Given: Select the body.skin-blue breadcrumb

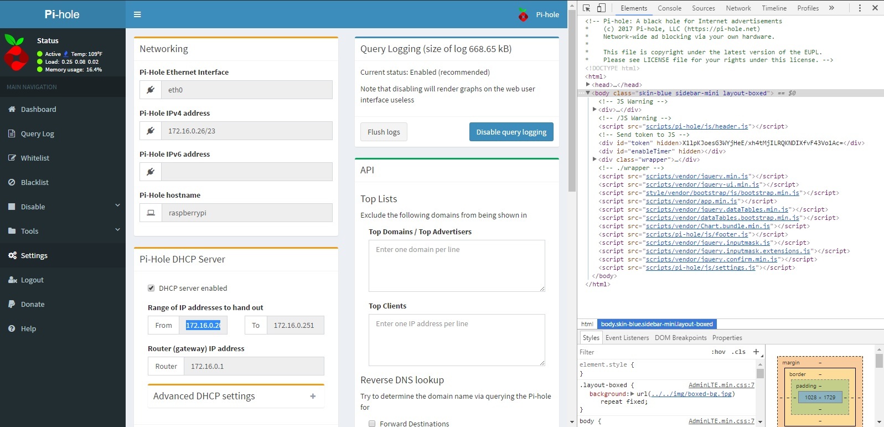Looking at the screenshot, I should [x=657, y=324].
